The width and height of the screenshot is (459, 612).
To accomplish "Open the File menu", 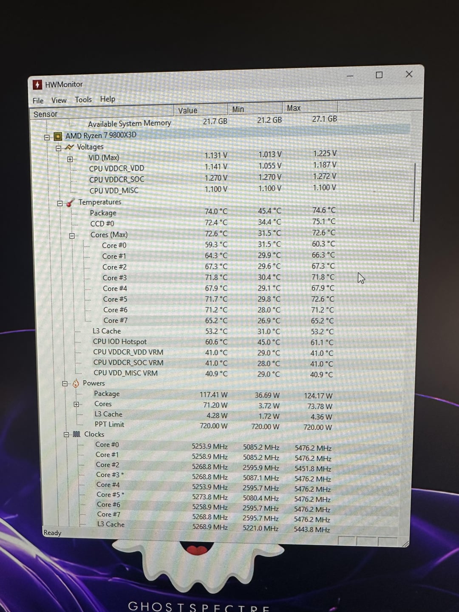I will (38, 101).
